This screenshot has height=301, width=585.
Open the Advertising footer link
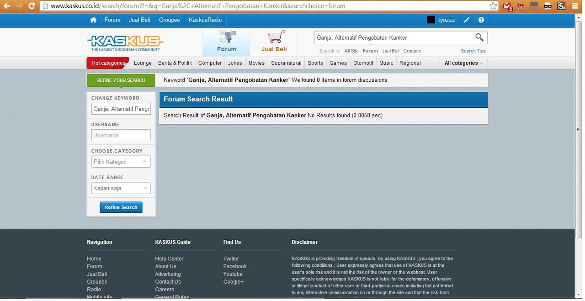[x=168, y=274]
